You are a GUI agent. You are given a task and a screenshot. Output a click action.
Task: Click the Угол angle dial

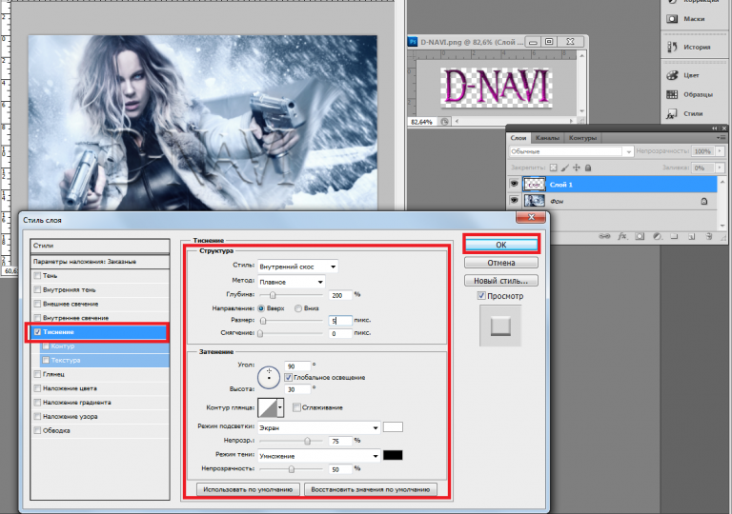[269, 377]
